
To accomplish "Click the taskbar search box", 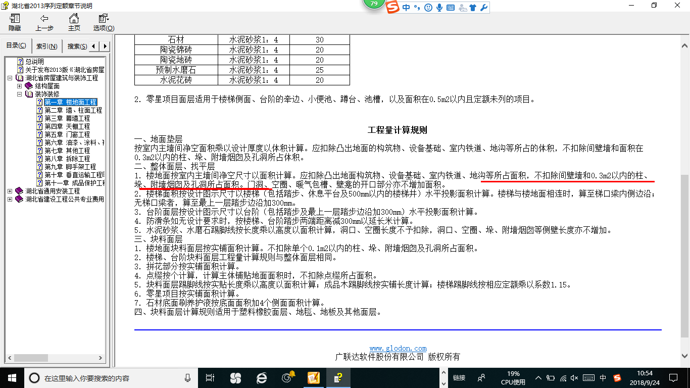I will [111, 378].
